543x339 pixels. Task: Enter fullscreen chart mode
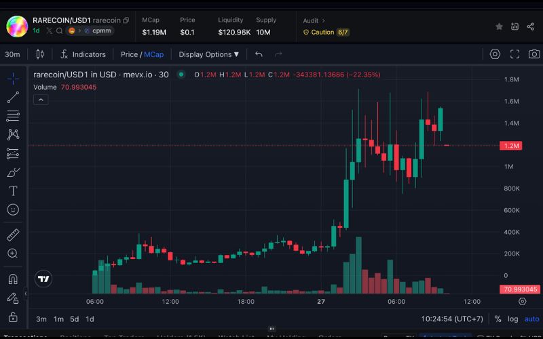[x=514, y=54]
